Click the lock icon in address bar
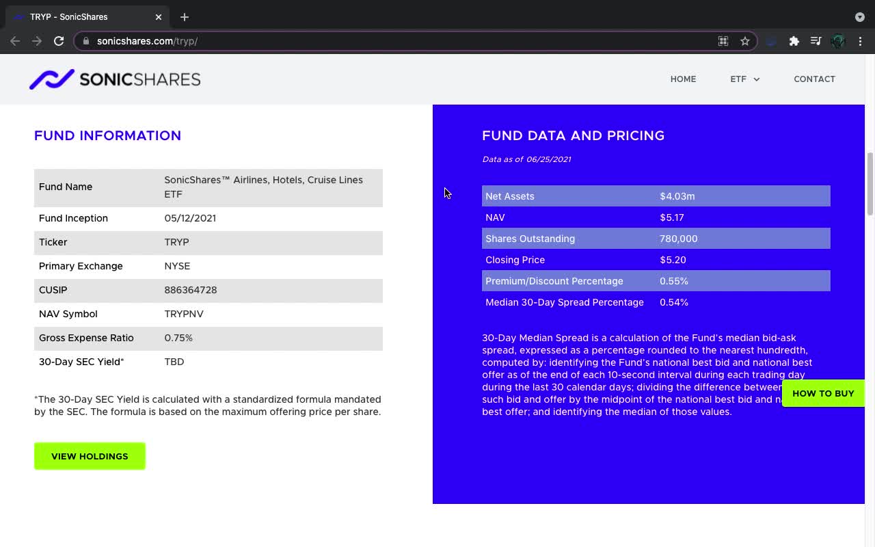 (x=86, y=41)
